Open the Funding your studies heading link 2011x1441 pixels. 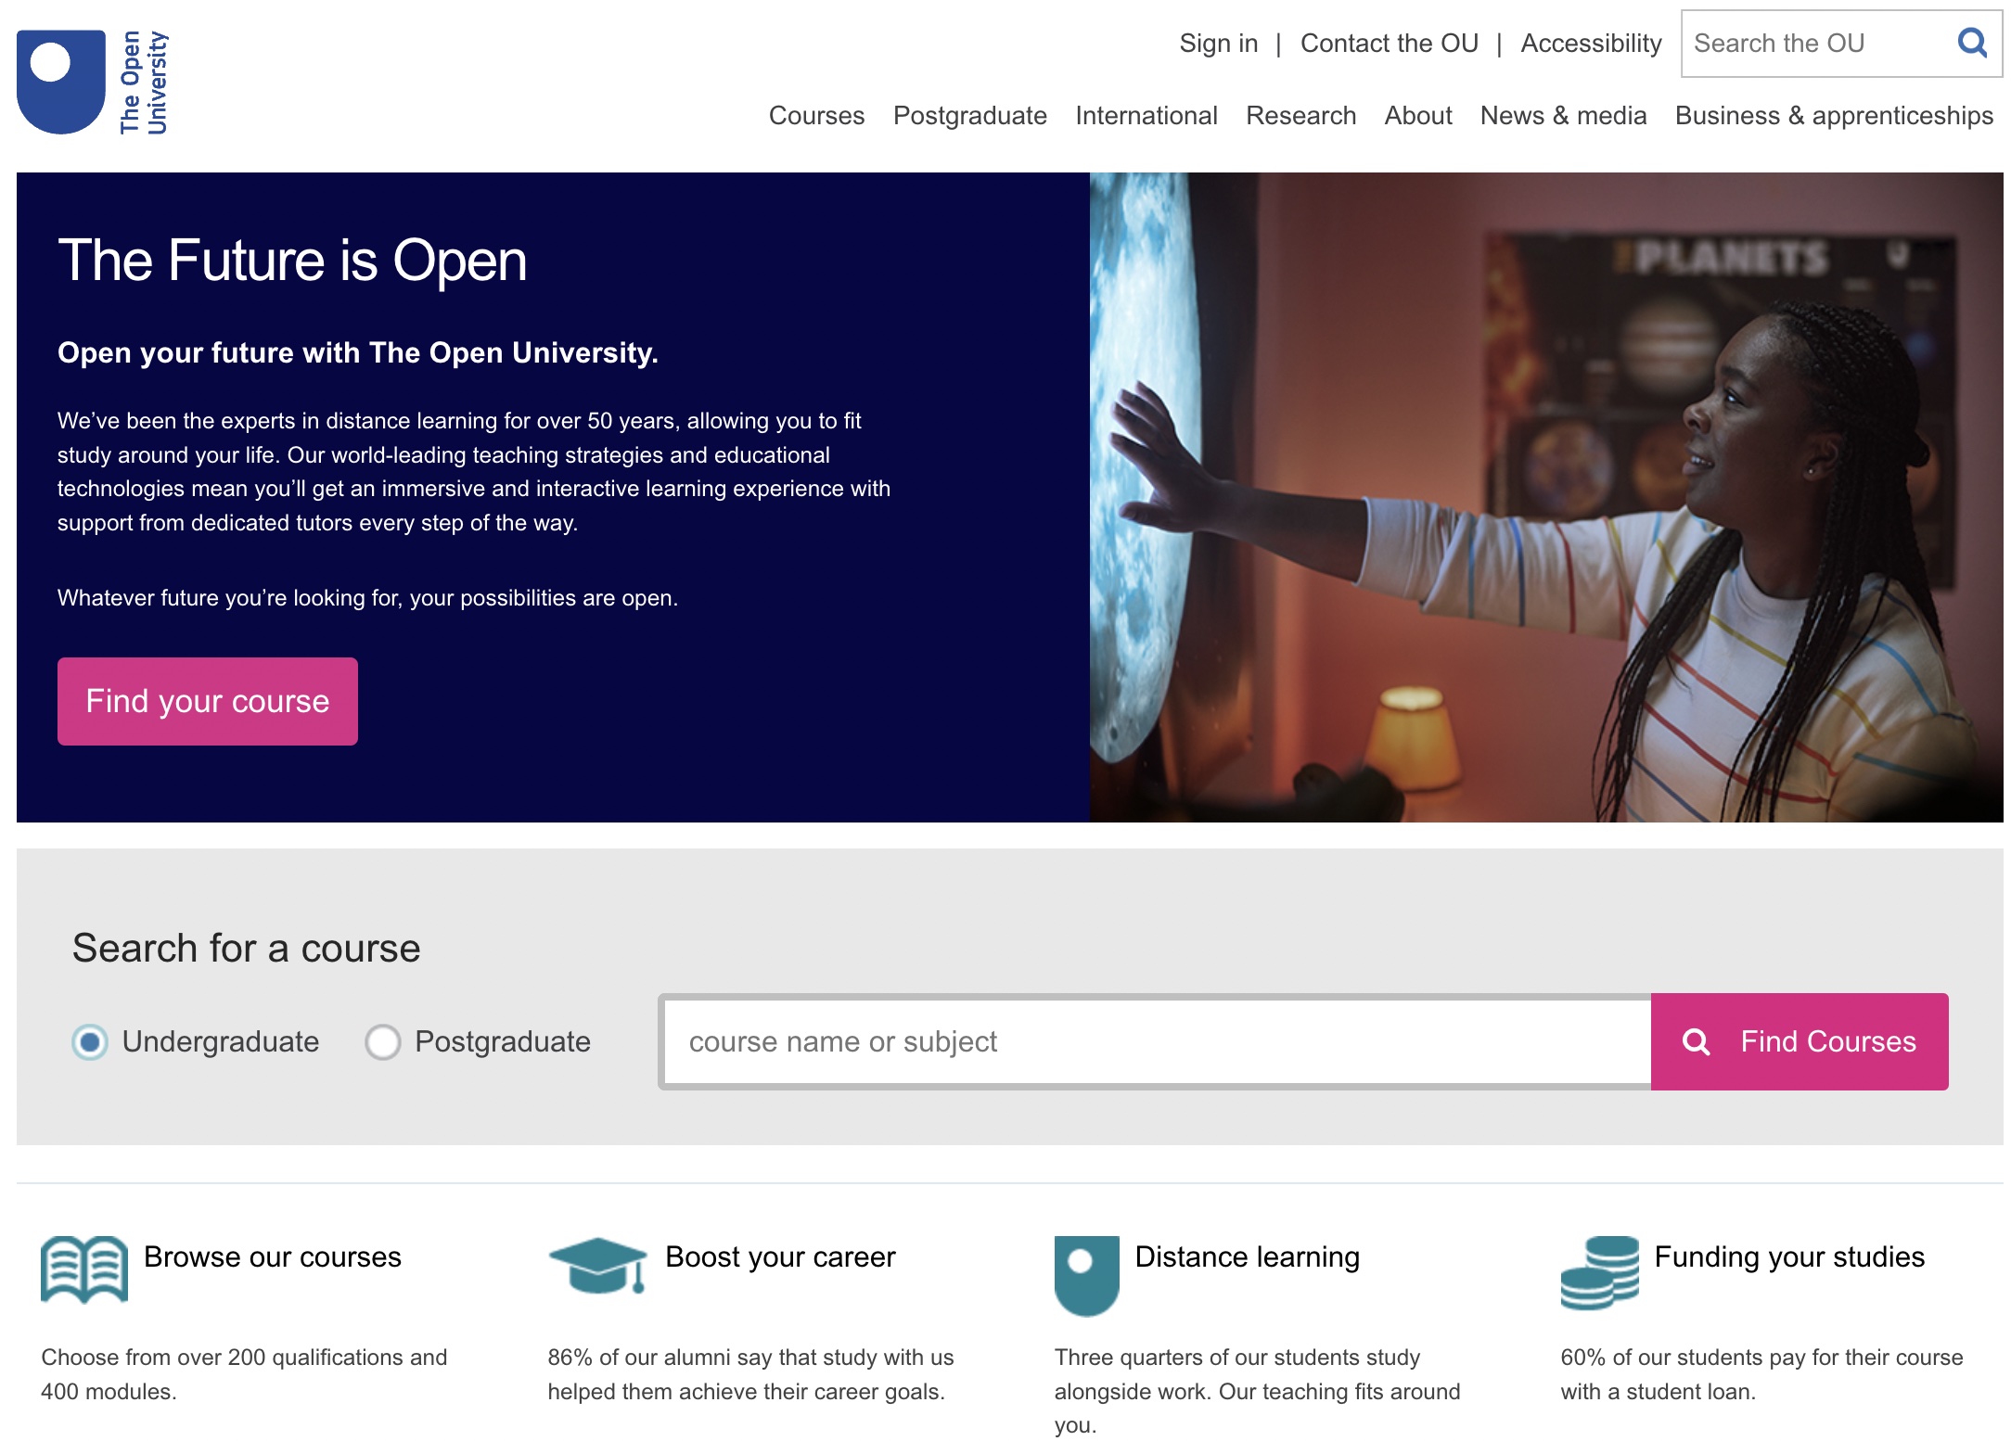click(1789, 1256)
